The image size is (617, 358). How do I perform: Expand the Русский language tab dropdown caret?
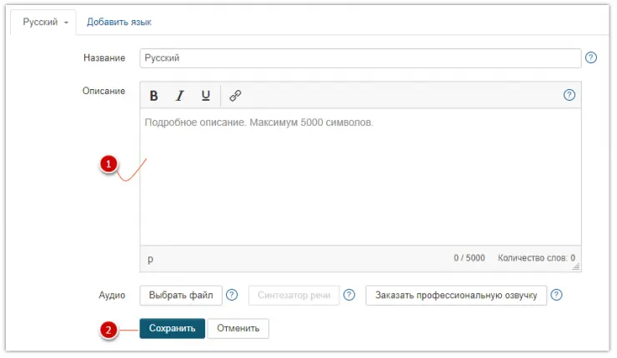[x=66, y=22]
